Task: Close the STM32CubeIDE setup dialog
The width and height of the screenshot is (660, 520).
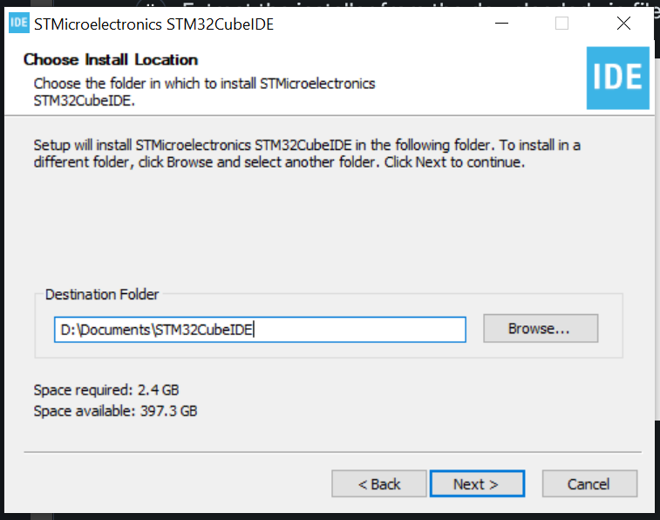Action: pyautogui.click(x=623, y=24)
